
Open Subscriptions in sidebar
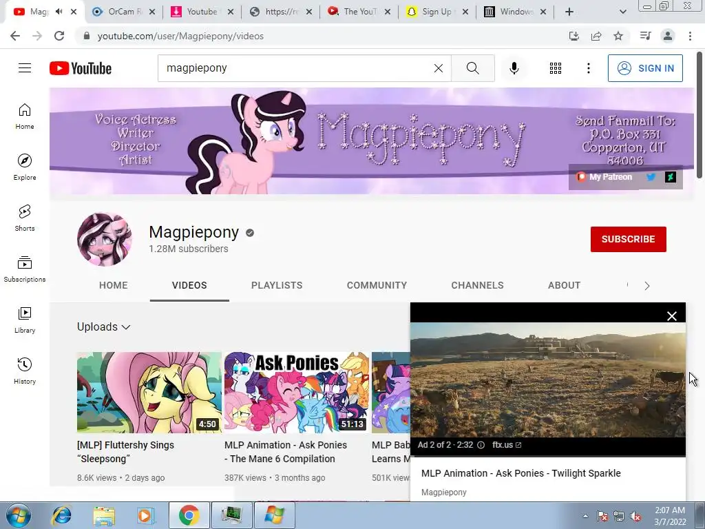pyautogui.click(x=25, y=269)
